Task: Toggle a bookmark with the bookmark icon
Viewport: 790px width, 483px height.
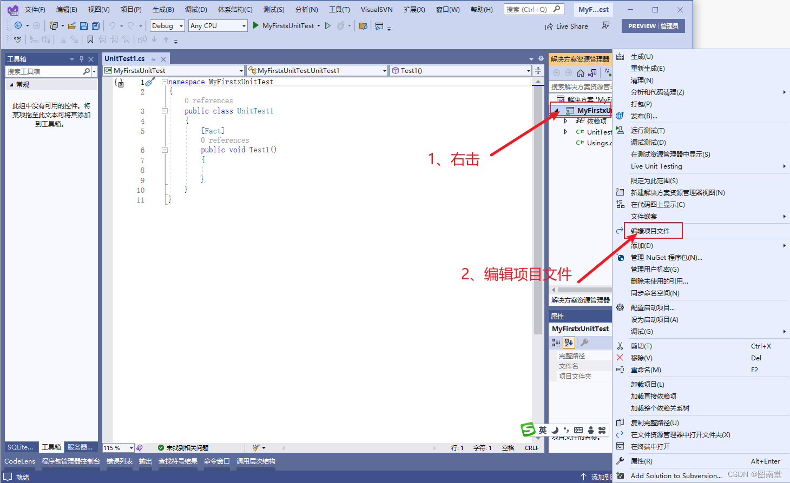Action: coord(90,38)
